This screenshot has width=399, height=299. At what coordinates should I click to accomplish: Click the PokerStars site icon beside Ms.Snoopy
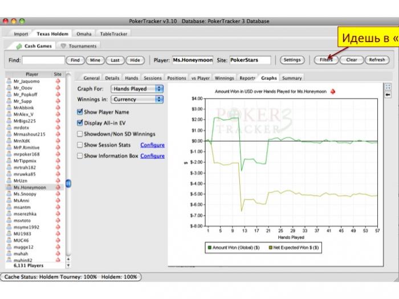(58, 194)
